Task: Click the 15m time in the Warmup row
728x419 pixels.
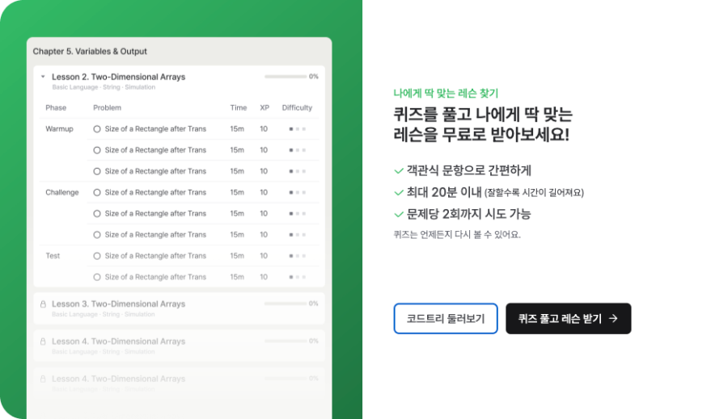Action: [x=237, y=129]
